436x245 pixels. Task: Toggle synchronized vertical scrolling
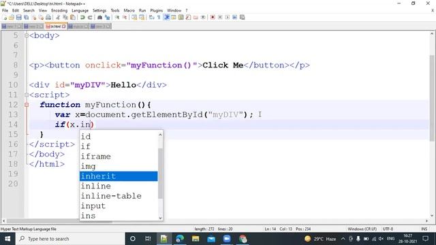point(134,17)
